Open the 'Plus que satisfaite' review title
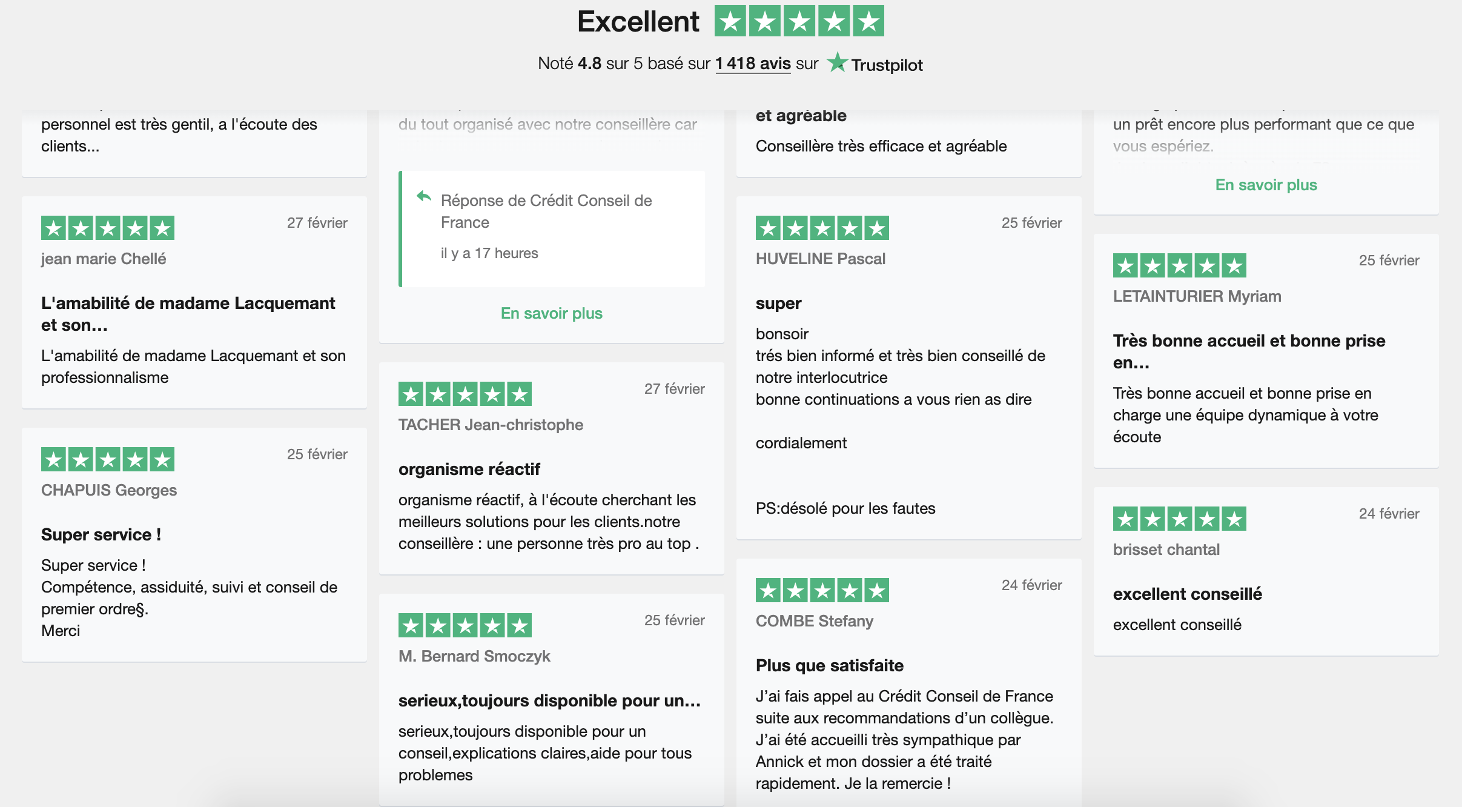This screenshot has height=807, width=1462. click(829, 665)
